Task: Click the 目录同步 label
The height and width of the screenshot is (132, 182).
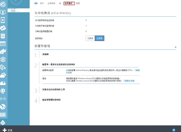Action: [x=39, y=38]
